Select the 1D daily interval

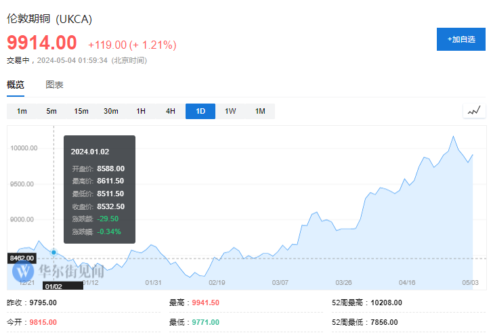click(x=200, y=111)
